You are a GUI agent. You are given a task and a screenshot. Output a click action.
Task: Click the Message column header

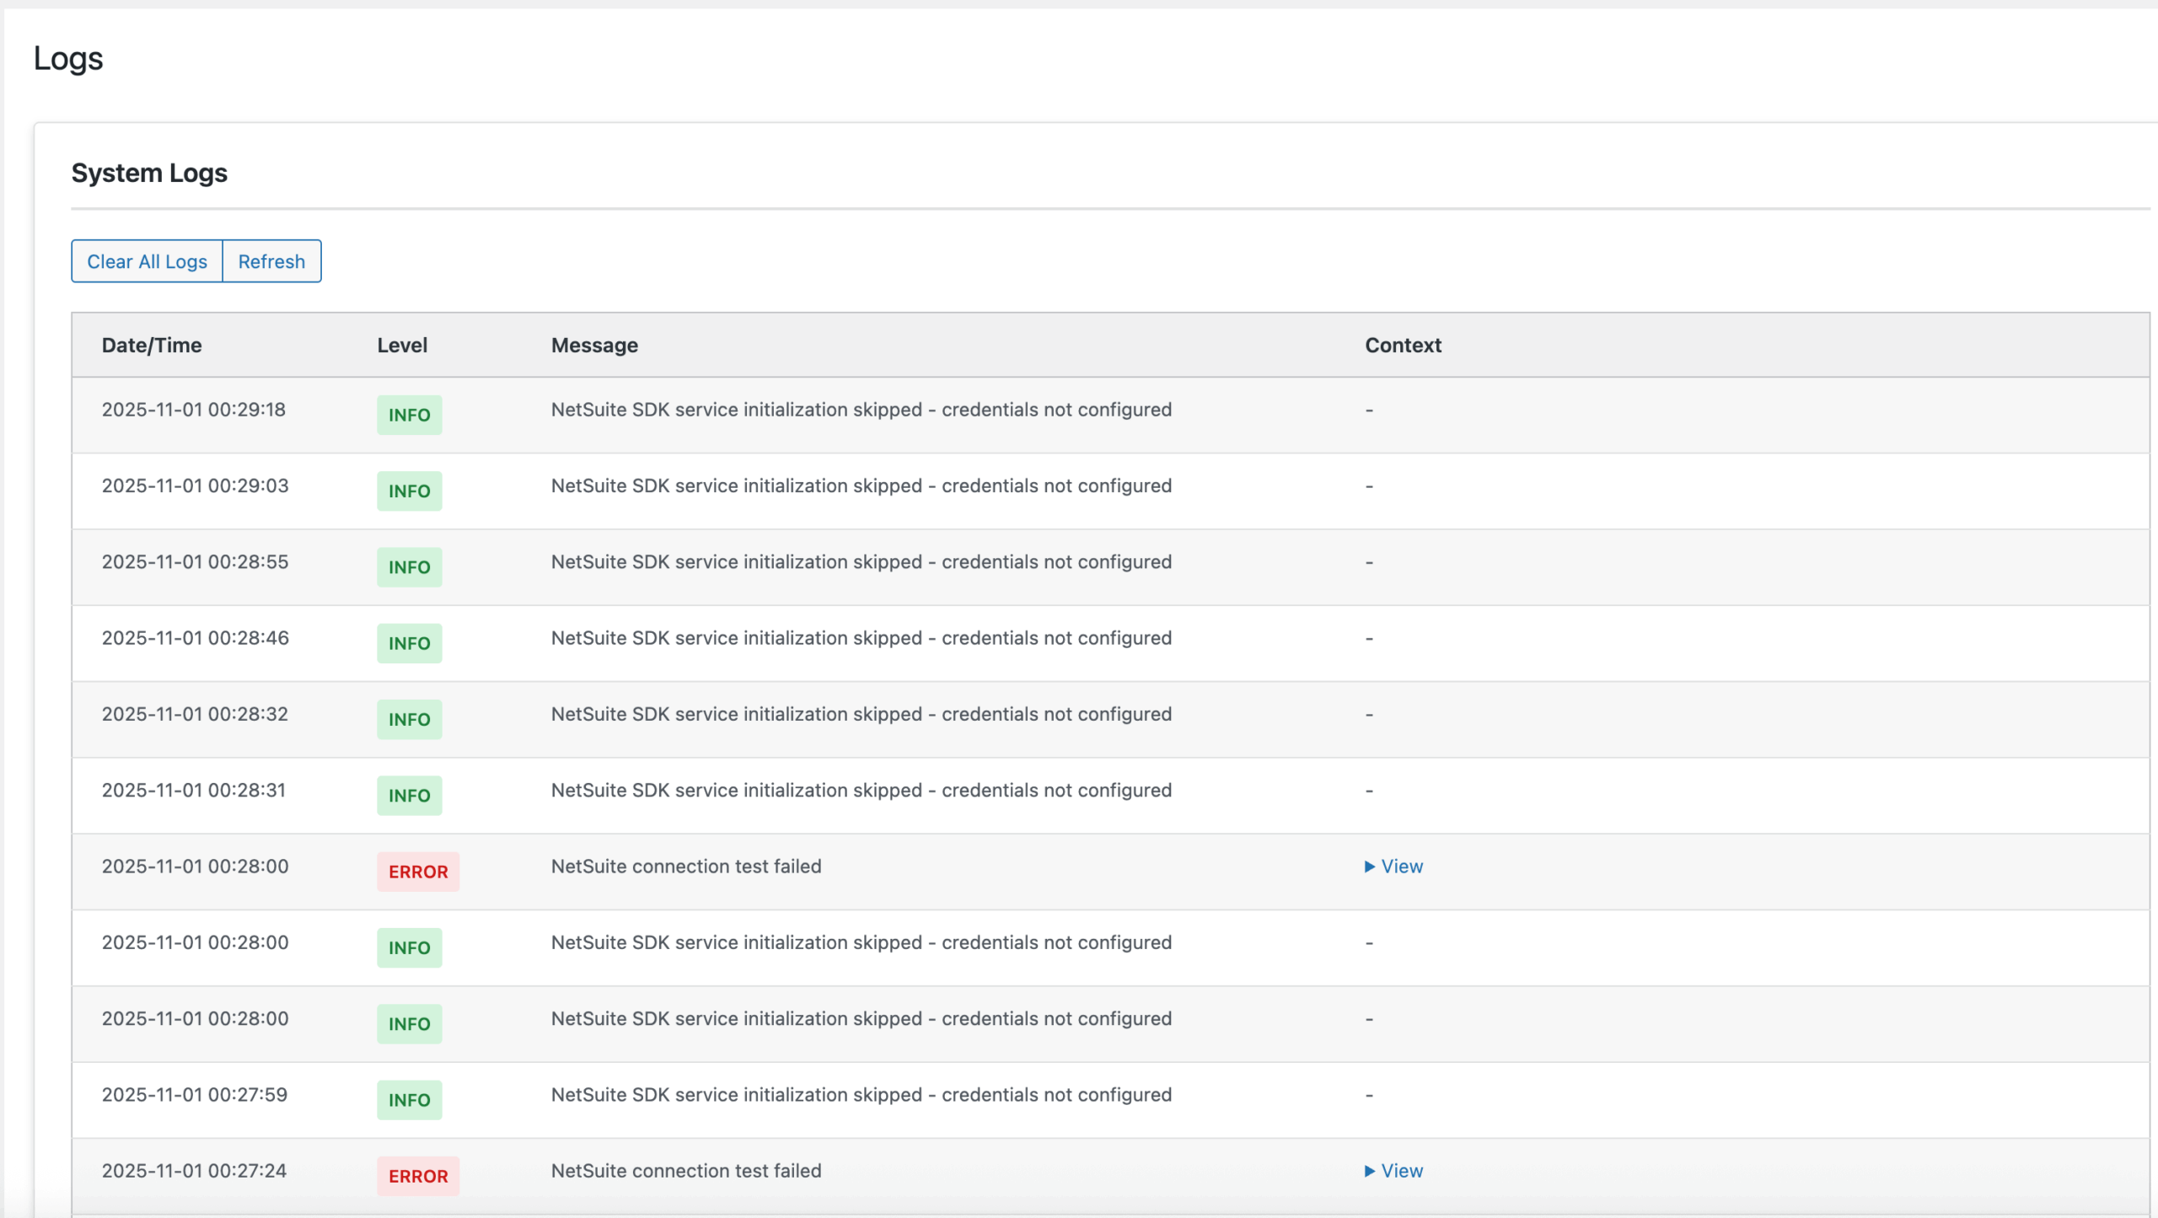pyautogui.click(x=594, y=345)
